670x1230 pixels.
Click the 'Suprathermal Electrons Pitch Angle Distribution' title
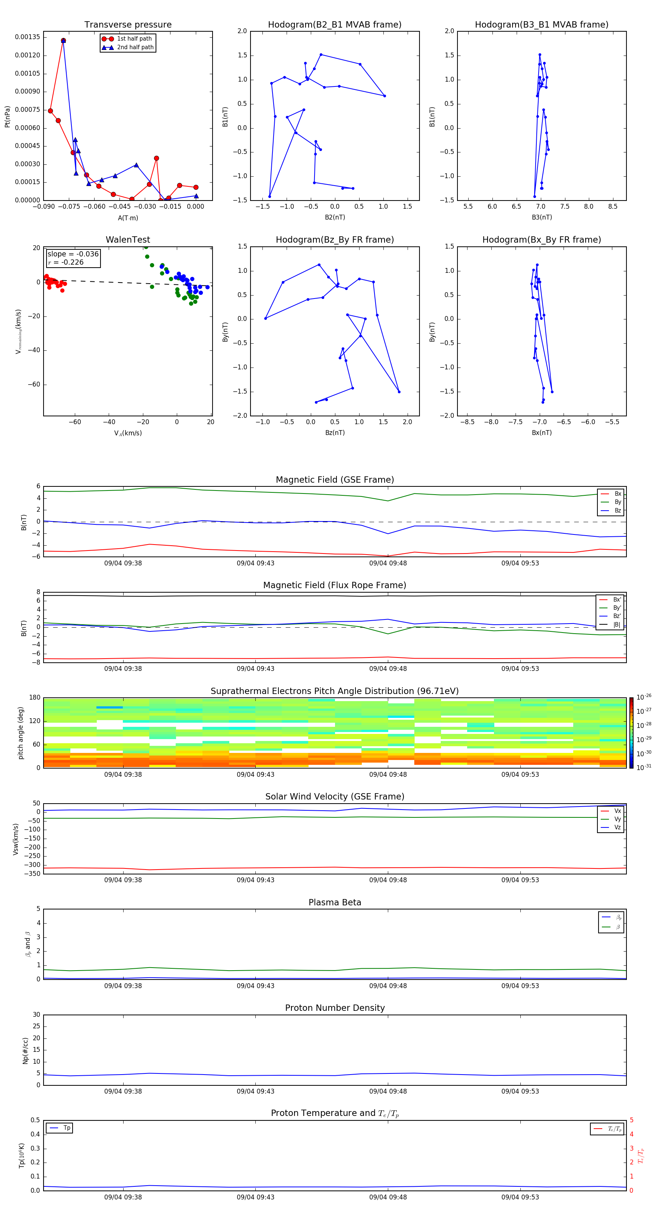[335, 691]
